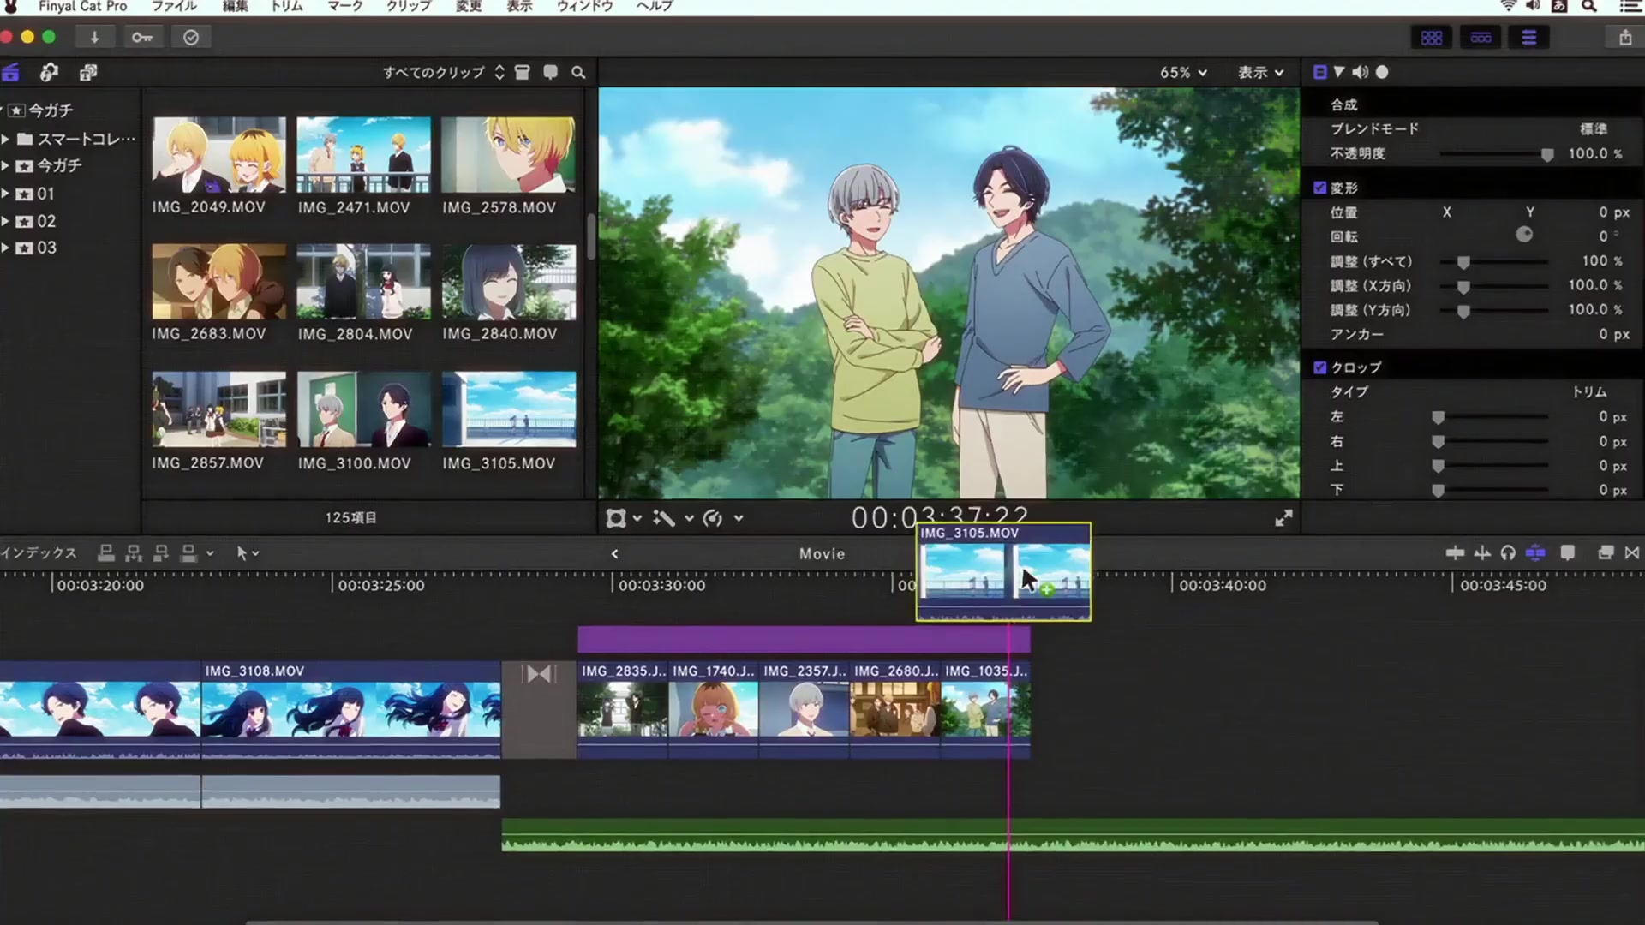Screen dimensions: 1645x925
Task: Open the すべてのクリップ filter dropdown
Action: pos(443,73)
